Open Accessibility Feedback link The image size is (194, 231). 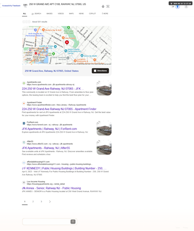(11, 6)
